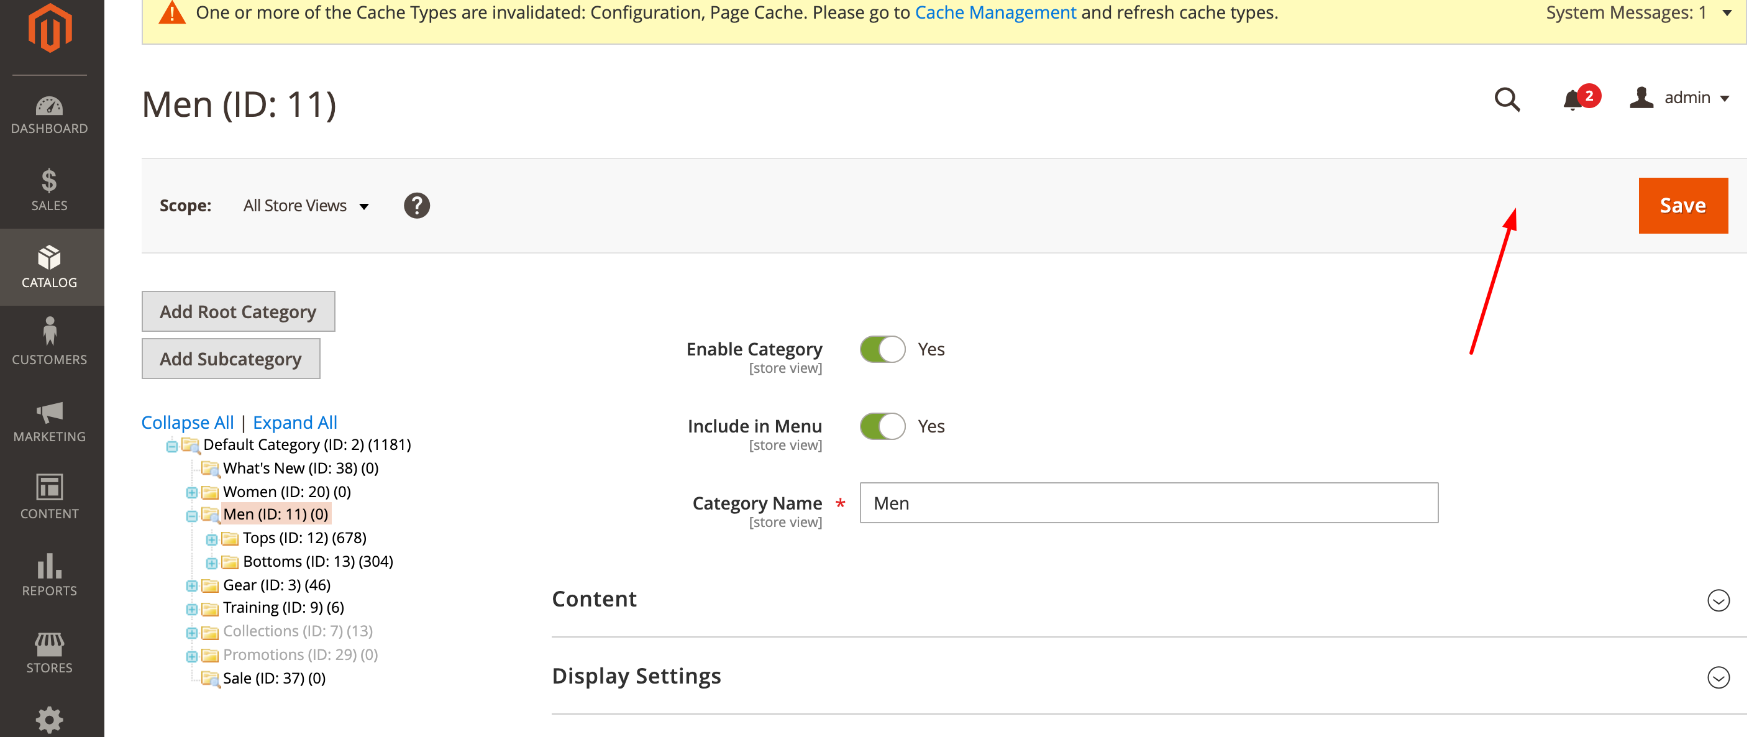Toggle the Enable Category switch
The image size is (1762, 737).
tap(882, 349)
